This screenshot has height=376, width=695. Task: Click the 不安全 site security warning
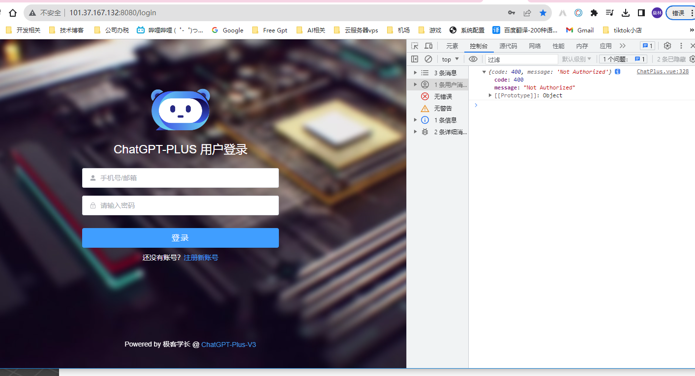pos(45,13)
